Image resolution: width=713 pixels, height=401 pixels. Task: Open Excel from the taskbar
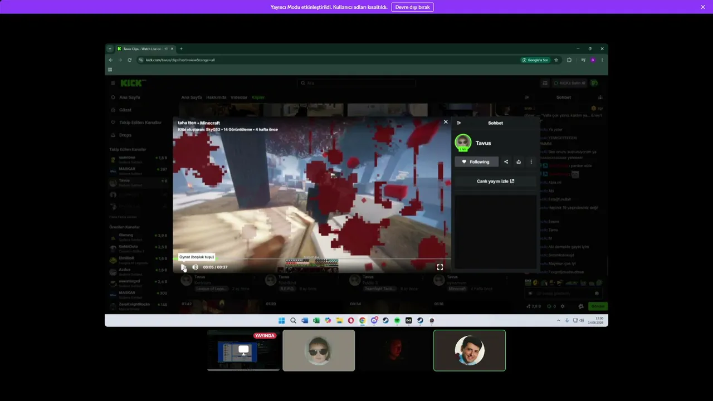point(316,321)
